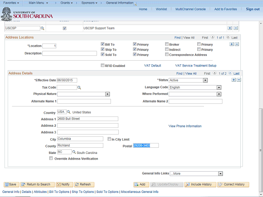Click the Address 1 input field
This screenshot has height=197, width=263.
point(88,119)
